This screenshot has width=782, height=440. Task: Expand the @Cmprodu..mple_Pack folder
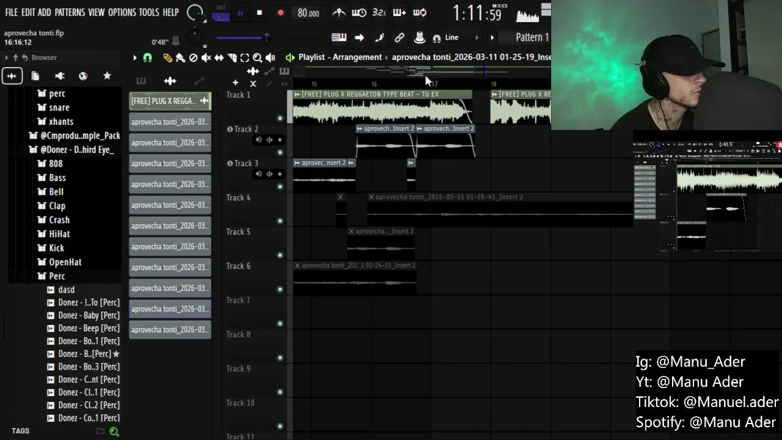point(75,136)
